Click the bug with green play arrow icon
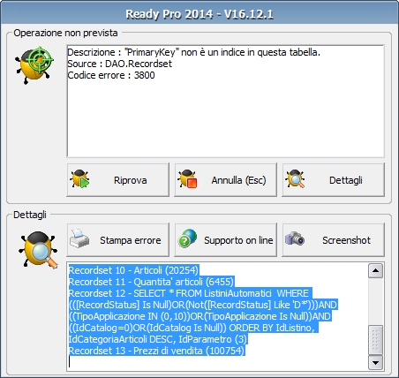The image size is (399, 378). click(79, 178)
